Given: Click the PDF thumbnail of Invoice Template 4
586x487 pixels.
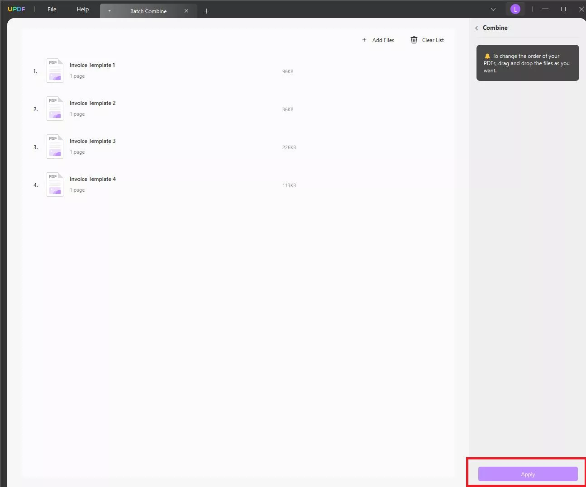Looking at the screenshot, I should [x=54, y=184].
